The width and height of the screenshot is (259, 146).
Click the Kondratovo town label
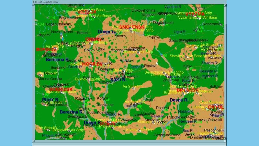pos(212,24)
